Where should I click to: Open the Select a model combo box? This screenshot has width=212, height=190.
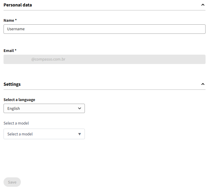pos(44,134)
